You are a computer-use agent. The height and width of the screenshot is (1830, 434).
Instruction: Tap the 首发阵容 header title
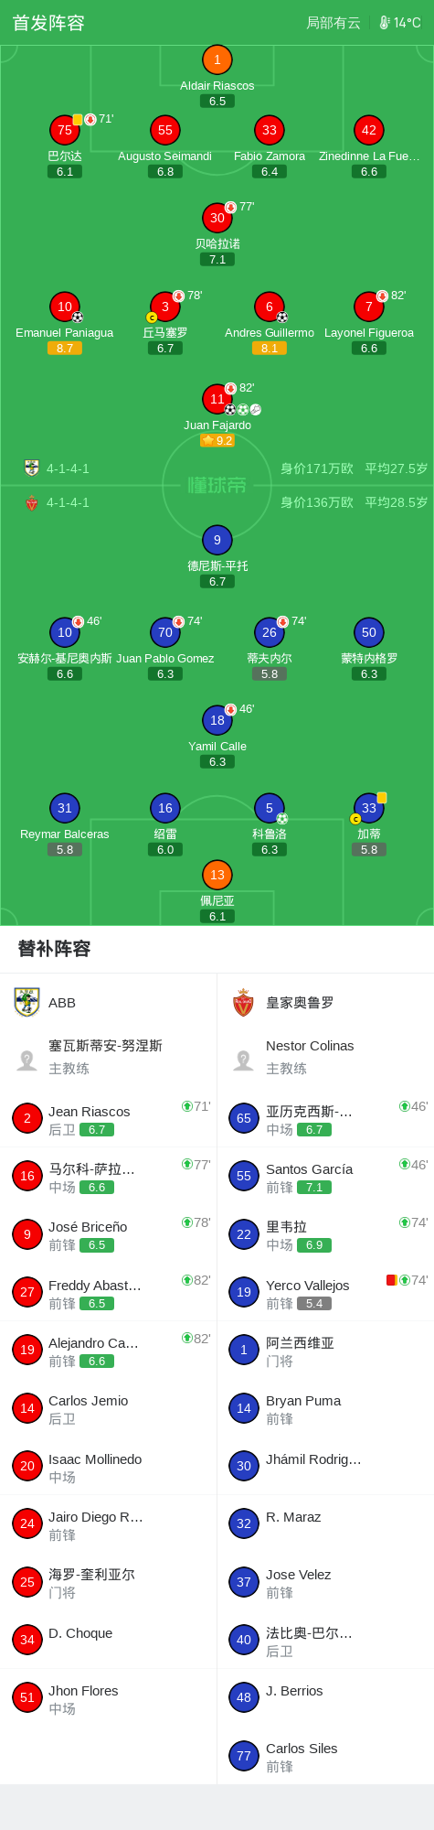point(48,23)
